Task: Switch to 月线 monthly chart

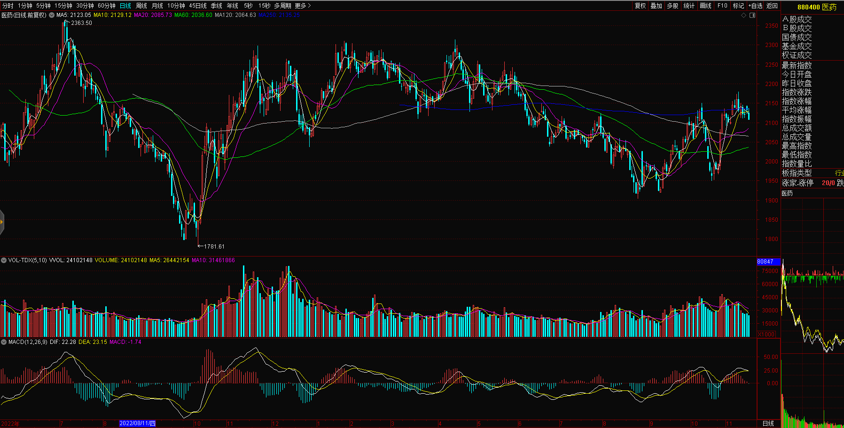Action: tap(157, 6)
